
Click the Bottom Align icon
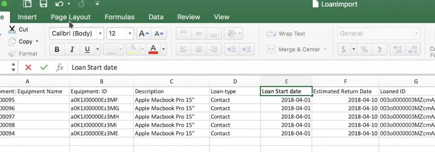214,33
